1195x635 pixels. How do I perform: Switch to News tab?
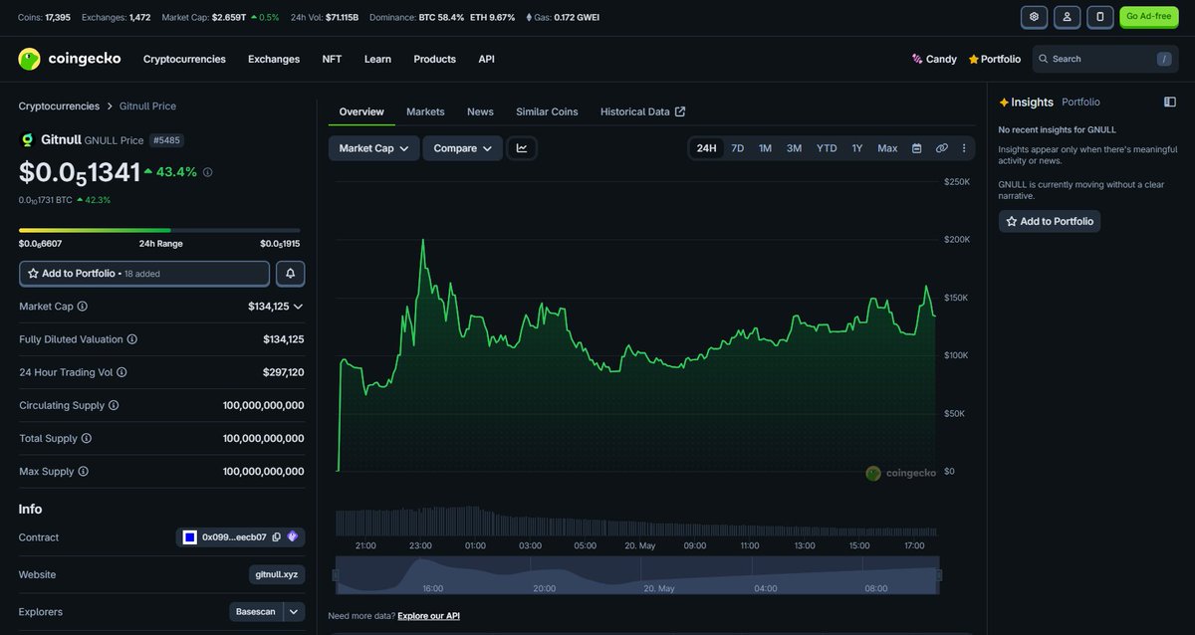point(480,111)
